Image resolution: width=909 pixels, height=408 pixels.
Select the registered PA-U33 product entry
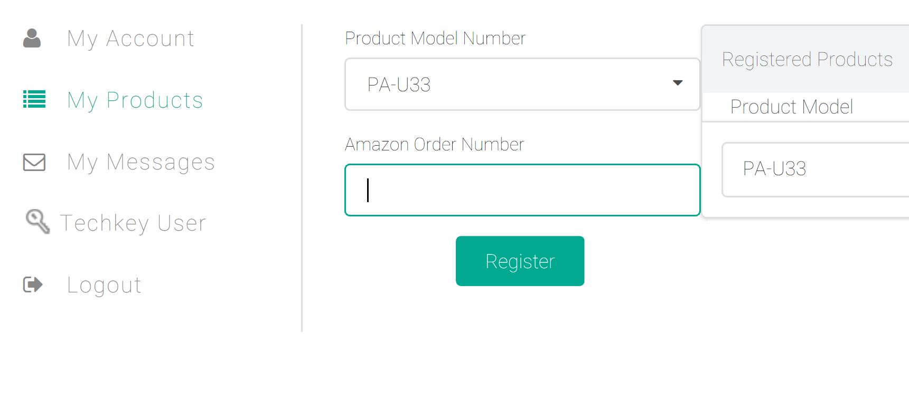774,169
